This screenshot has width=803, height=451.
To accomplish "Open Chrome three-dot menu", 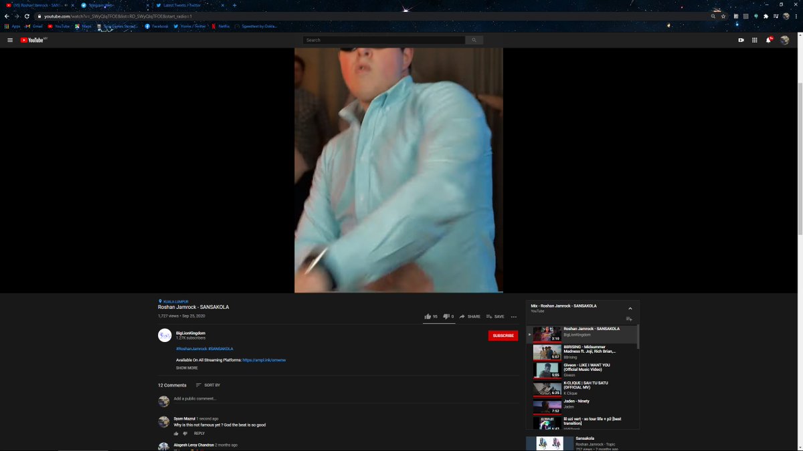I will click(796, 16).
